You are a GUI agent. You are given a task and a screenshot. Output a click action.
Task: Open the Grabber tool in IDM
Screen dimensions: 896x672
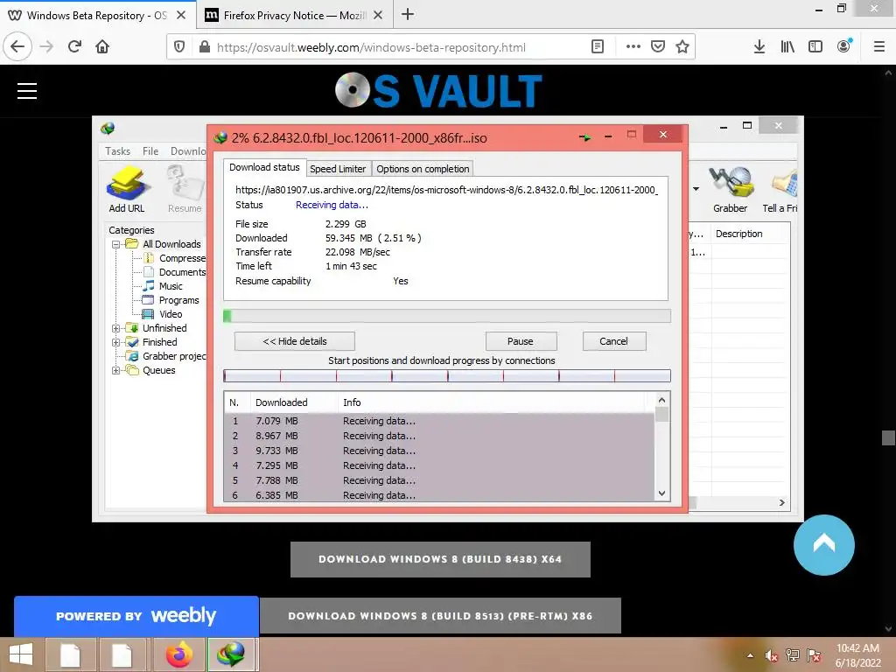pos(730,189)
